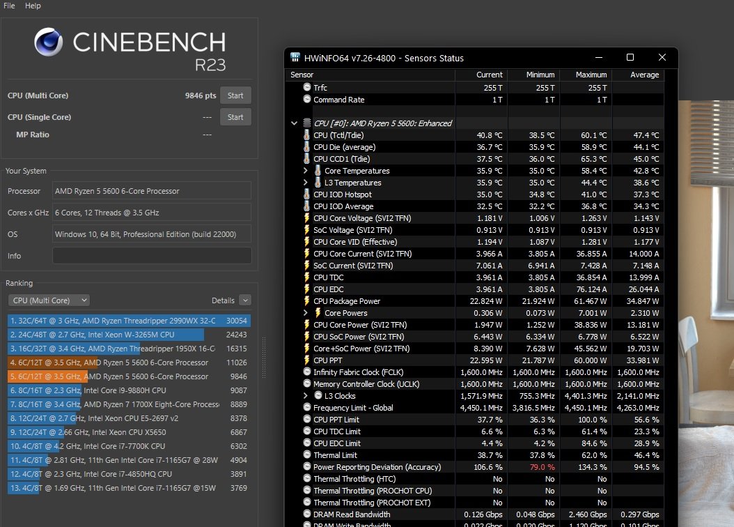
Task: Select ranking entry 13 i7-1165G7 @15W
Action: [x=130, y=488]
